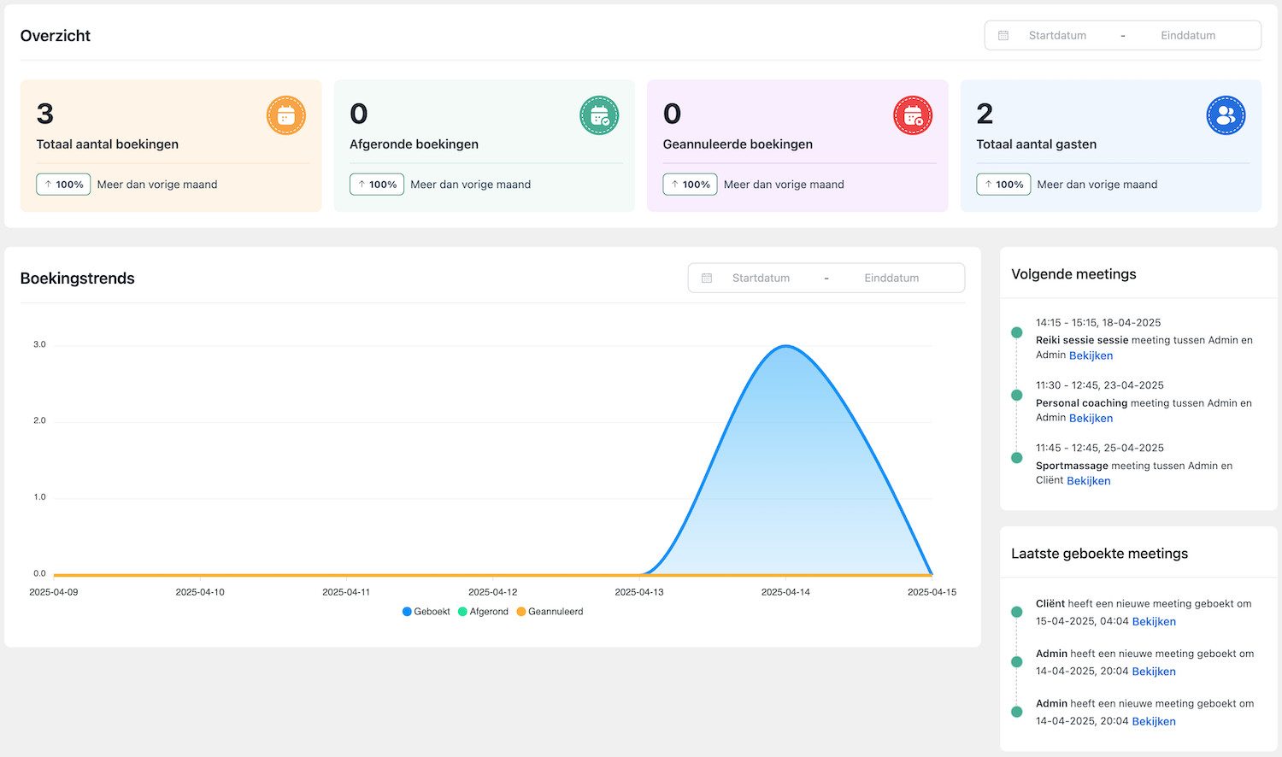Set Einddatum in the Overzicht date picker
The width and height of the screenshot is (1282, 757).
click(1188, 36)
